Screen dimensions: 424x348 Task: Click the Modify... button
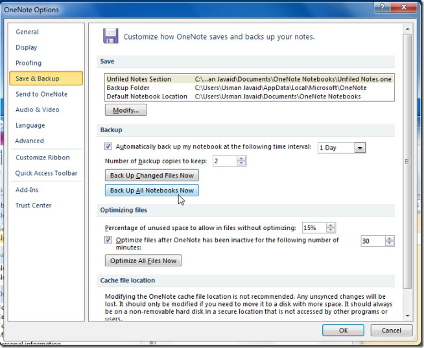126,110
